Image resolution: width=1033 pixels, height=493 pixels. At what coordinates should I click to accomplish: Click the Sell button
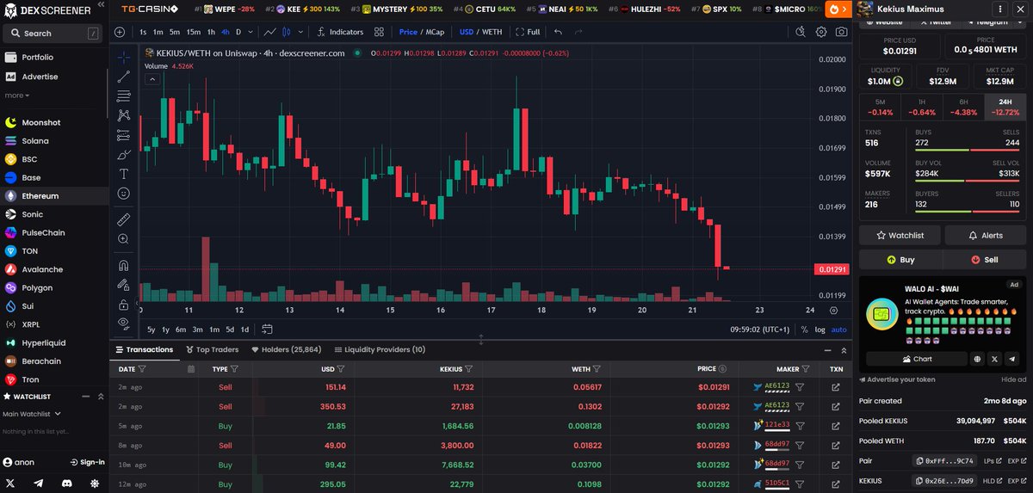click(x=985, y=259)
